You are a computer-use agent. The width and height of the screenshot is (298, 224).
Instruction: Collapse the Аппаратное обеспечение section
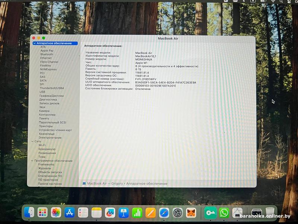35,43
